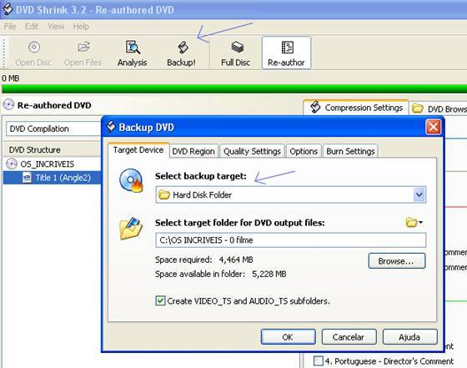Screen dimensions: 467x368
Task: Click the Backup! toolbar button
Action: coord(182,53)
